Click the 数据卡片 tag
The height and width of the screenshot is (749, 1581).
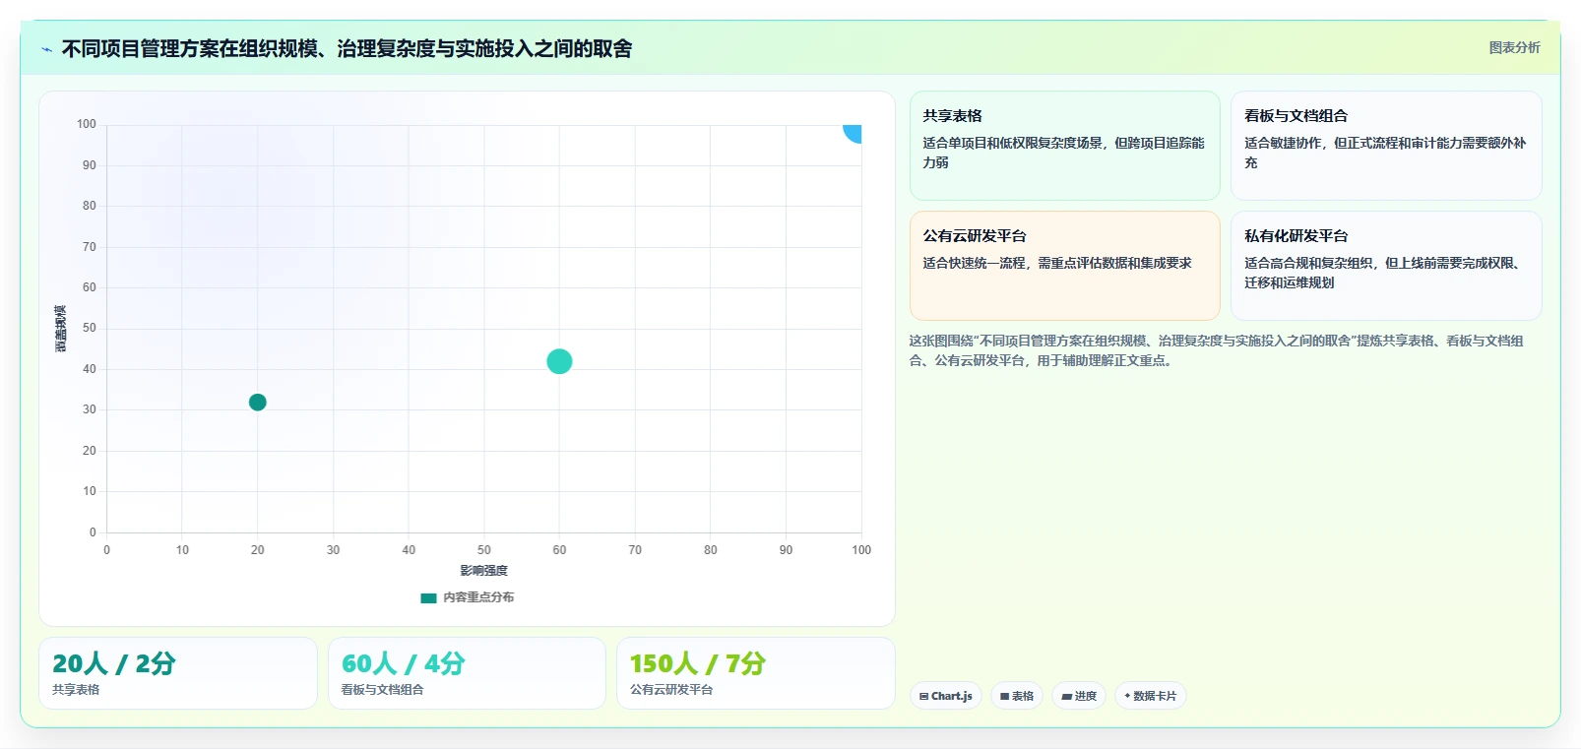[x=1151, y=696]
